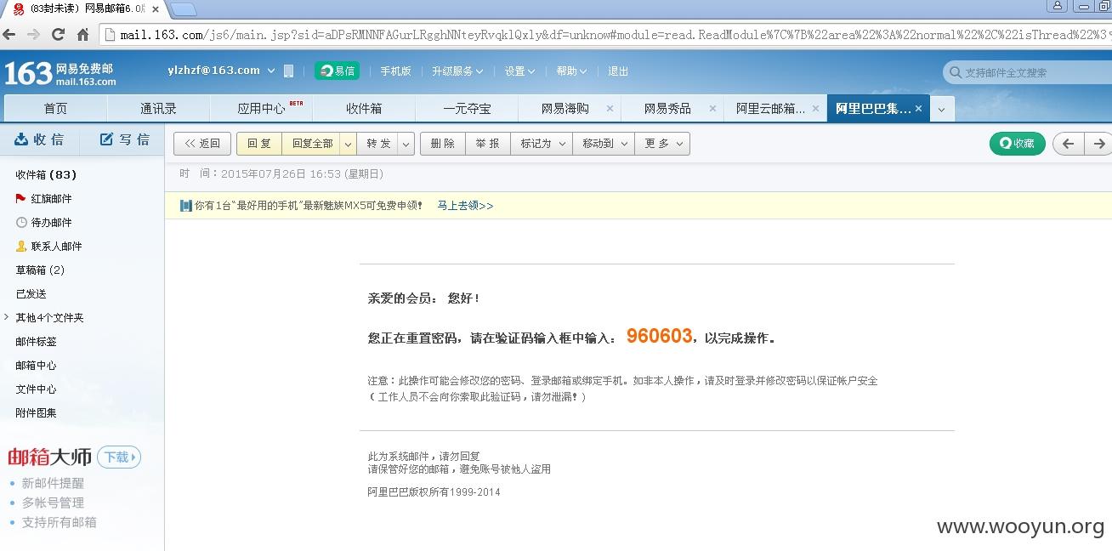Open the 设置 dropdown menu
Image resolution: width=1112 pixels, height=551 pixels.
click(x=519, y=71)
